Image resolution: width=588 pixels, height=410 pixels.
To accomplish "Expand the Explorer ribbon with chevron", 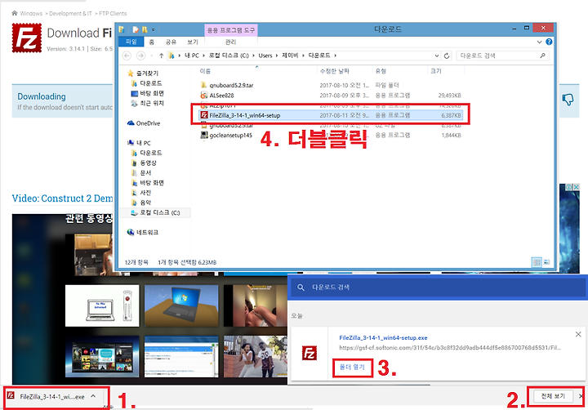I will click(x=539, y=42).
